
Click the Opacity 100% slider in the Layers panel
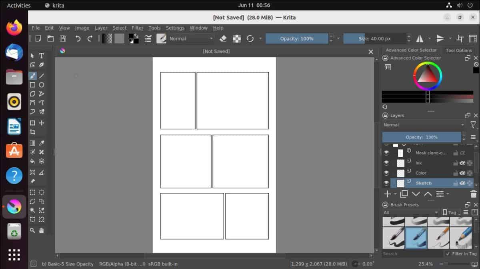(x=422, y=137)
